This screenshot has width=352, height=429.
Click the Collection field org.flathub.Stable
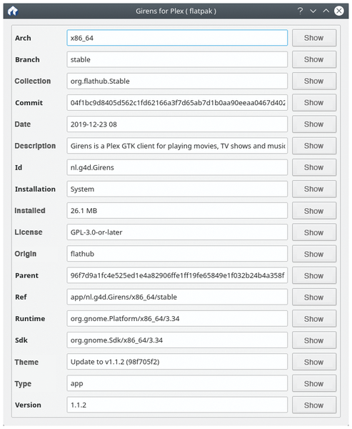pyautogui.click(x=177, y=81)
